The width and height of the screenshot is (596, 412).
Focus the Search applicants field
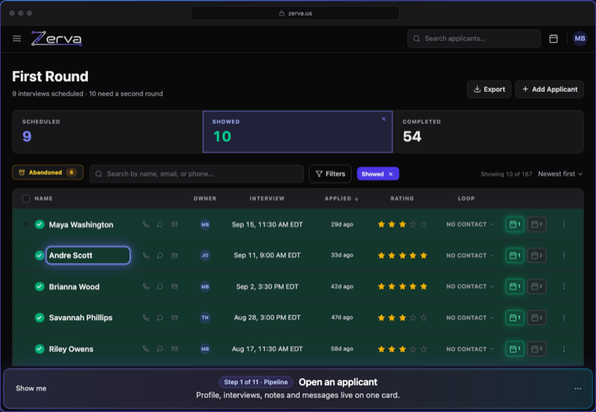(x=474, y=38)
